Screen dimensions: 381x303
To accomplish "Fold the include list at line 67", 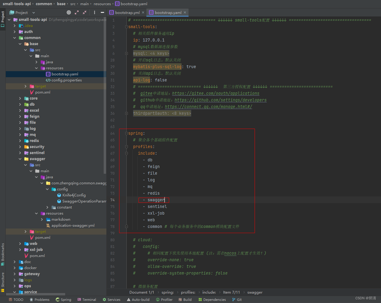I will tap(126, 153).
